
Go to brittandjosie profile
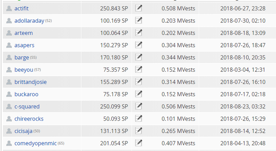pos(31,82)
